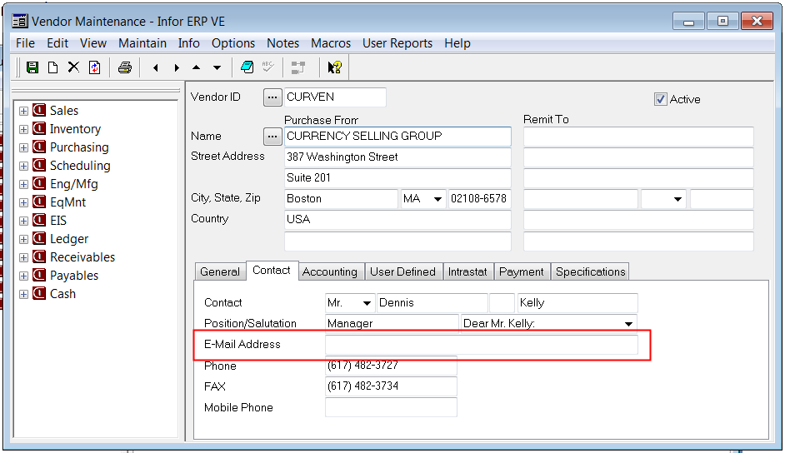
Task: Go to previous record with left arrow
Action: (x=155, y=67)
